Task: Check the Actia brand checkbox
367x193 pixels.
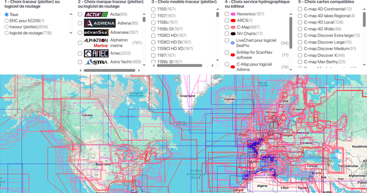Action: coord(80,14)
